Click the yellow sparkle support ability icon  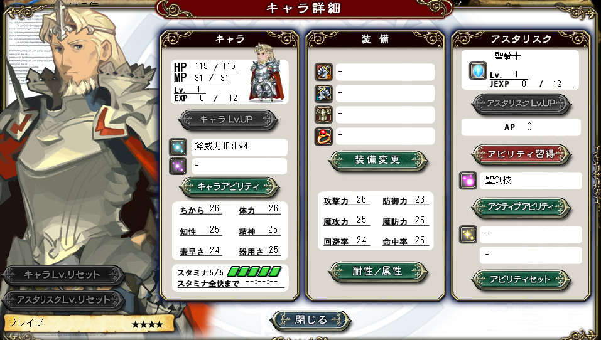468,235
